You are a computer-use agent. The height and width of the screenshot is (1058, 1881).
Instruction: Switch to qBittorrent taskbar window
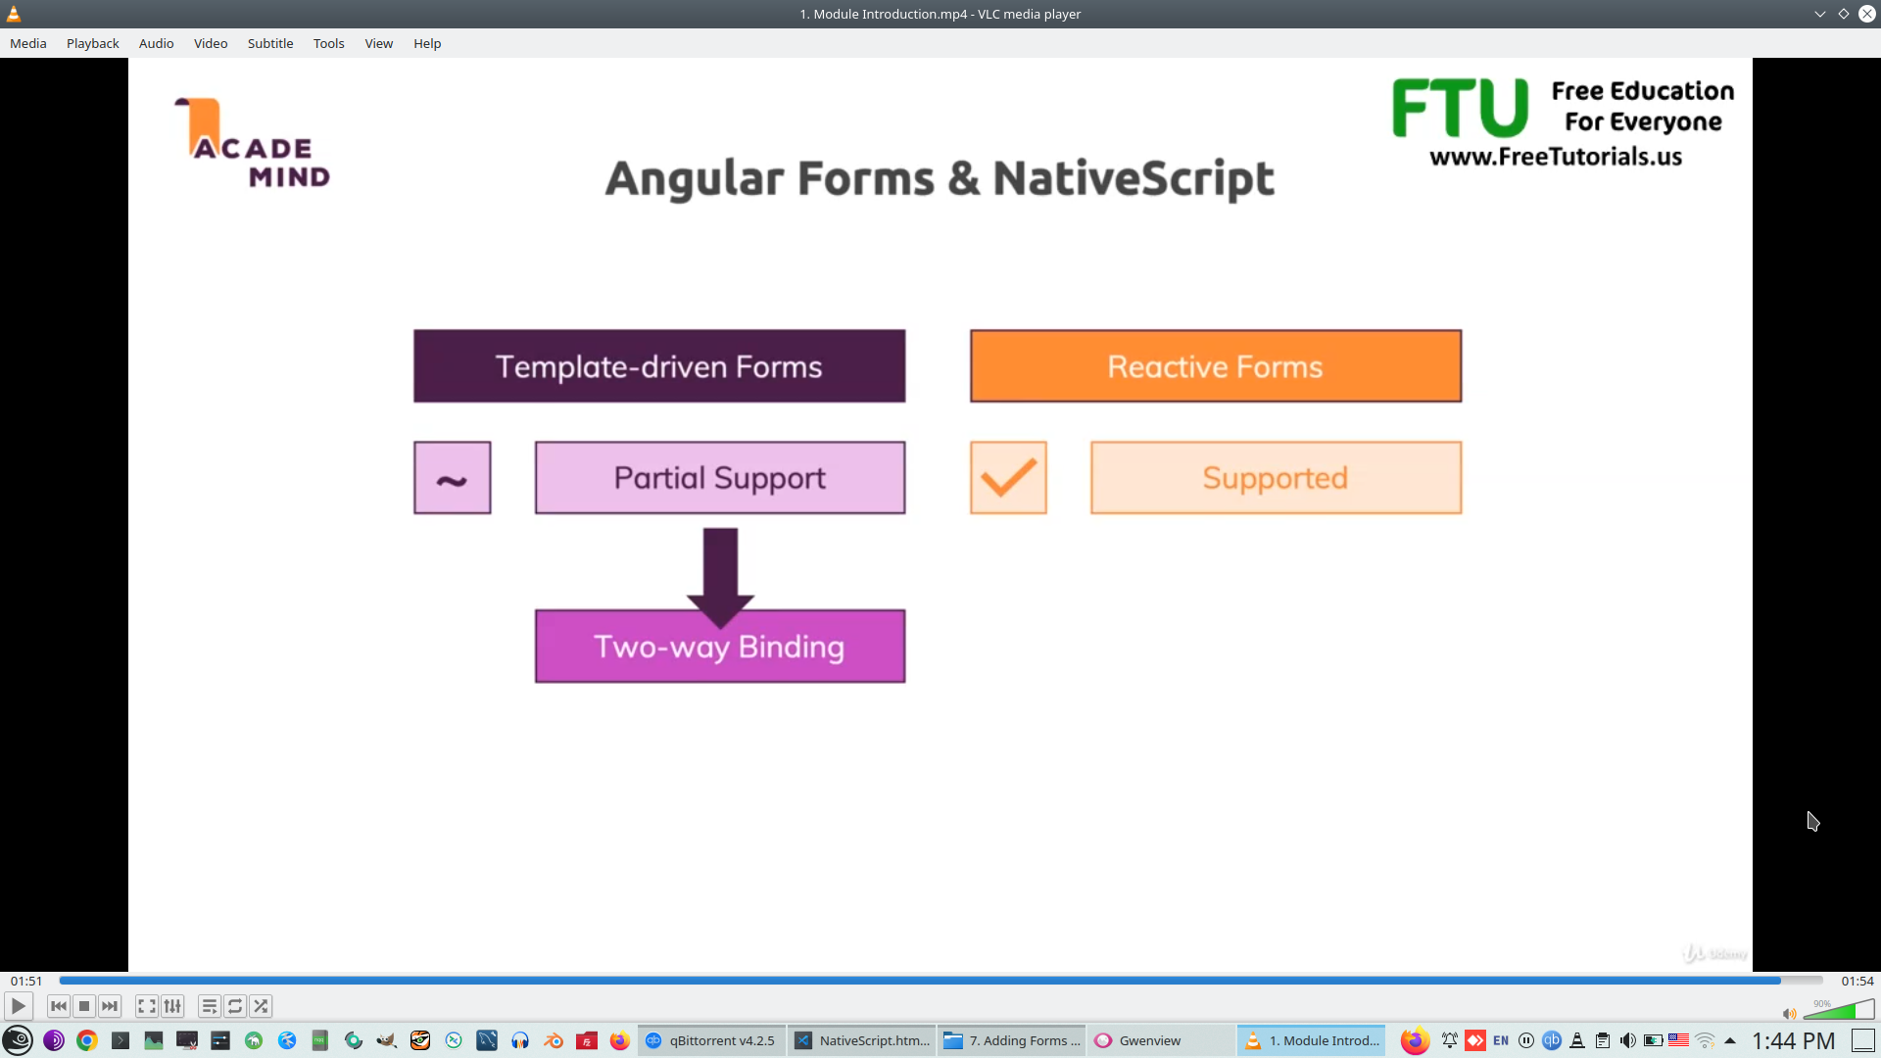[711, 1040]
